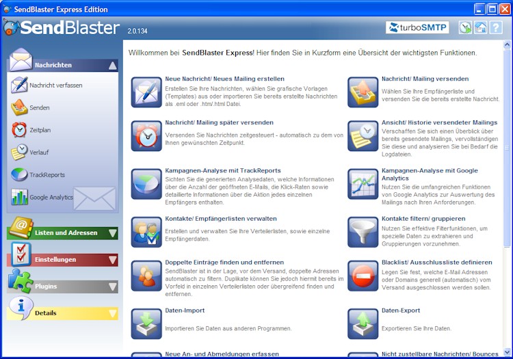Viewport: 513px width, 359px height.
Task: Select Zeitplan label in sidebar
Action: [x=40, y=130]
